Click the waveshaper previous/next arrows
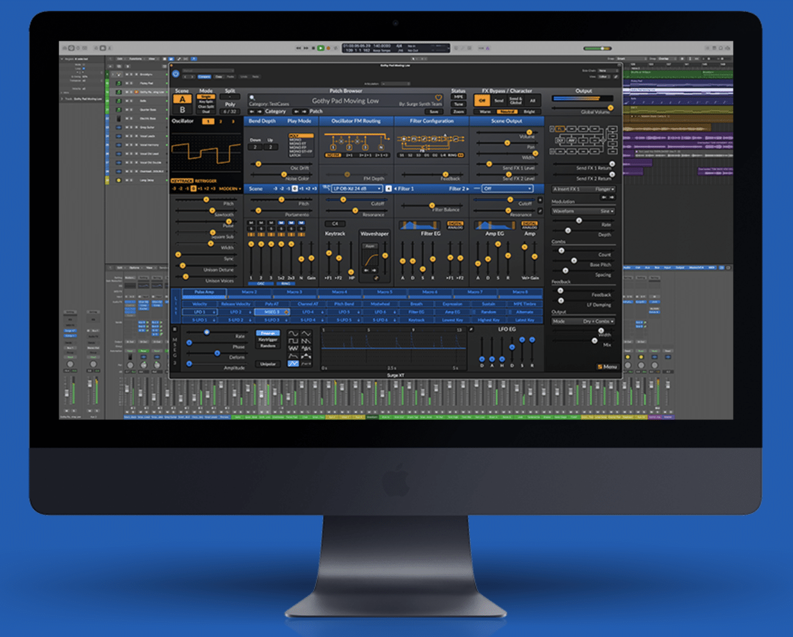The height and width of the screenshot is (637, 793). [370, 270]
